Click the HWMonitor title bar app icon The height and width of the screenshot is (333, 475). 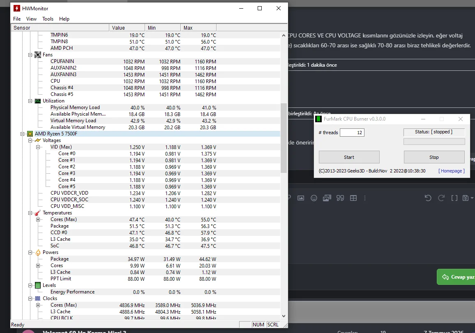pyautogui.click(x=17, y=9)
